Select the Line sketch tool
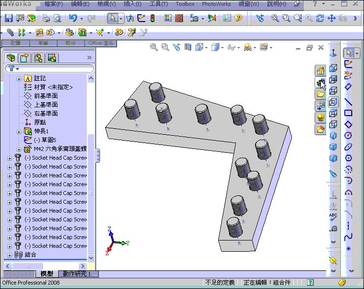This screenshot has height=289, width=364. (x=348, y=102)
